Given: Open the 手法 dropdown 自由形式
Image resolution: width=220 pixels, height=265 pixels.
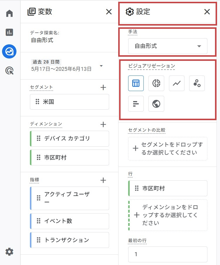Looking at the screenshot, I should tap(168, 46).
